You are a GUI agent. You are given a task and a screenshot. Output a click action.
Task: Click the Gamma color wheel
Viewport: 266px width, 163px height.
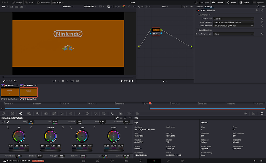point(51,136)
